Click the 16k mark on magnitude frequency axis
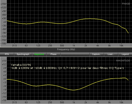Image resolution: width=132 pixels, height=104 pixels. [121, 102]
